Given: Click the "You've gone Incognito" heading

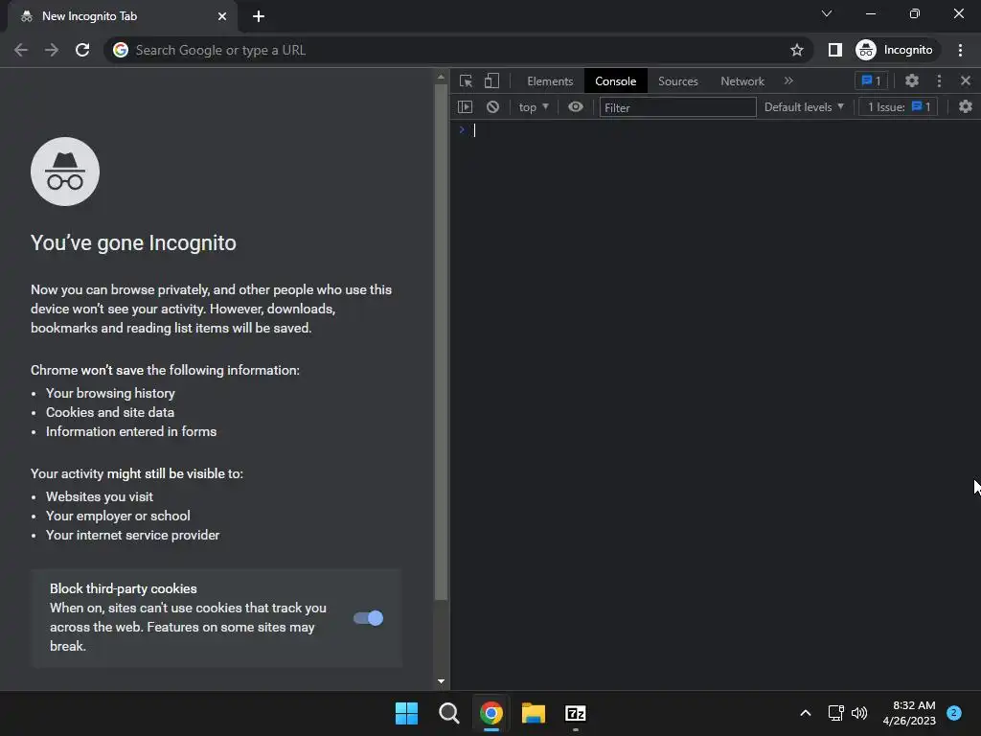Looking at the screenshot, I should (x=133, y=242).
